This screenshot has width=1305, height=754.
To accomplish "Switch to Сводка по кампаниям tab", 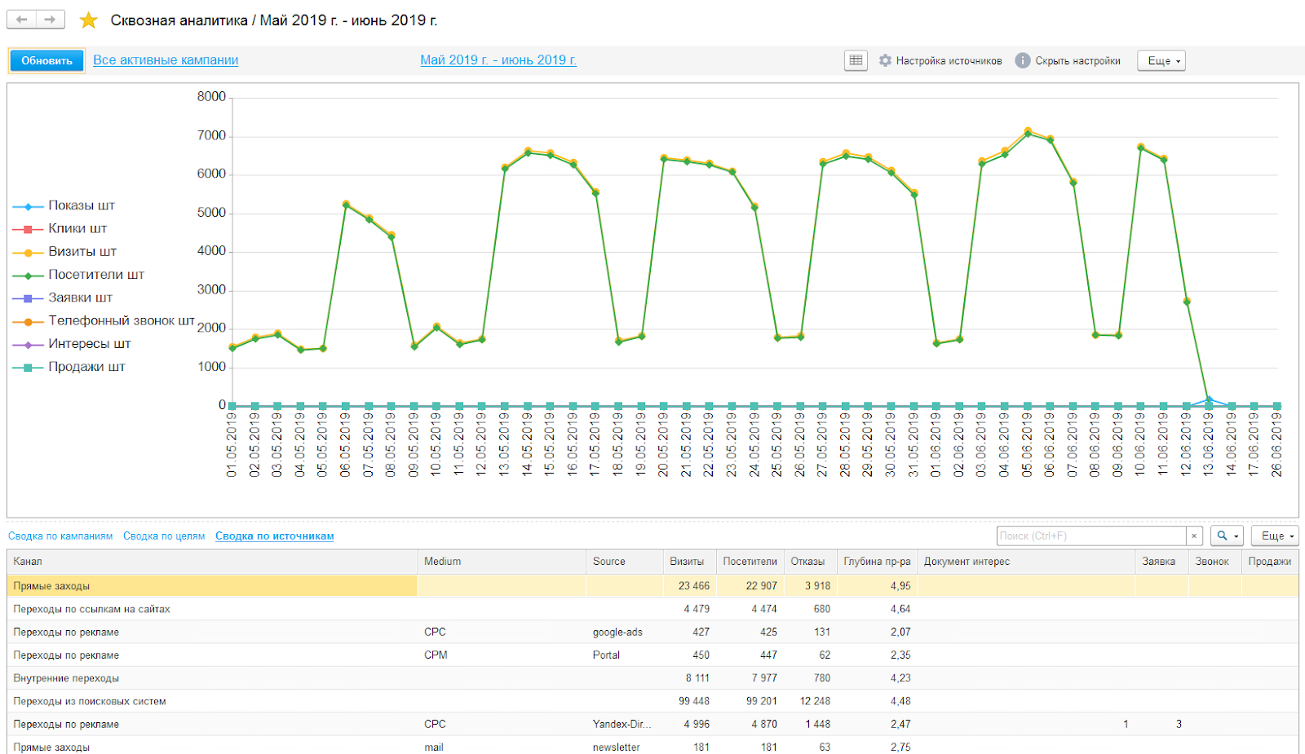I will 60,536.
